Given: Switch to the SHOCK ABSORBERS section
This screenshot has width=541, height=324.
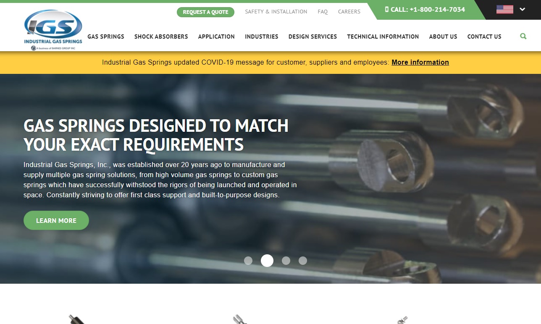Looking at the screenshot, I should click(x=161, y=37).
